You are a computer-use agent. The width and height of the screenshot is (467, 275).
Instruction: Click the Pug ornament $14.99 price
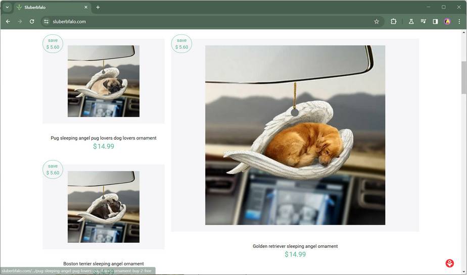click(x=103, y=146)
